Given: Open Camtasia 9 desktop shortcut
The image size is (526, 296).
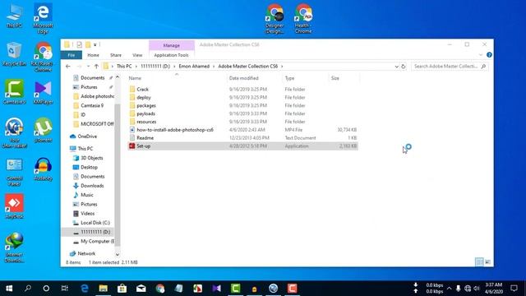Looking at the screenshot, I should [x=14, y=92].
